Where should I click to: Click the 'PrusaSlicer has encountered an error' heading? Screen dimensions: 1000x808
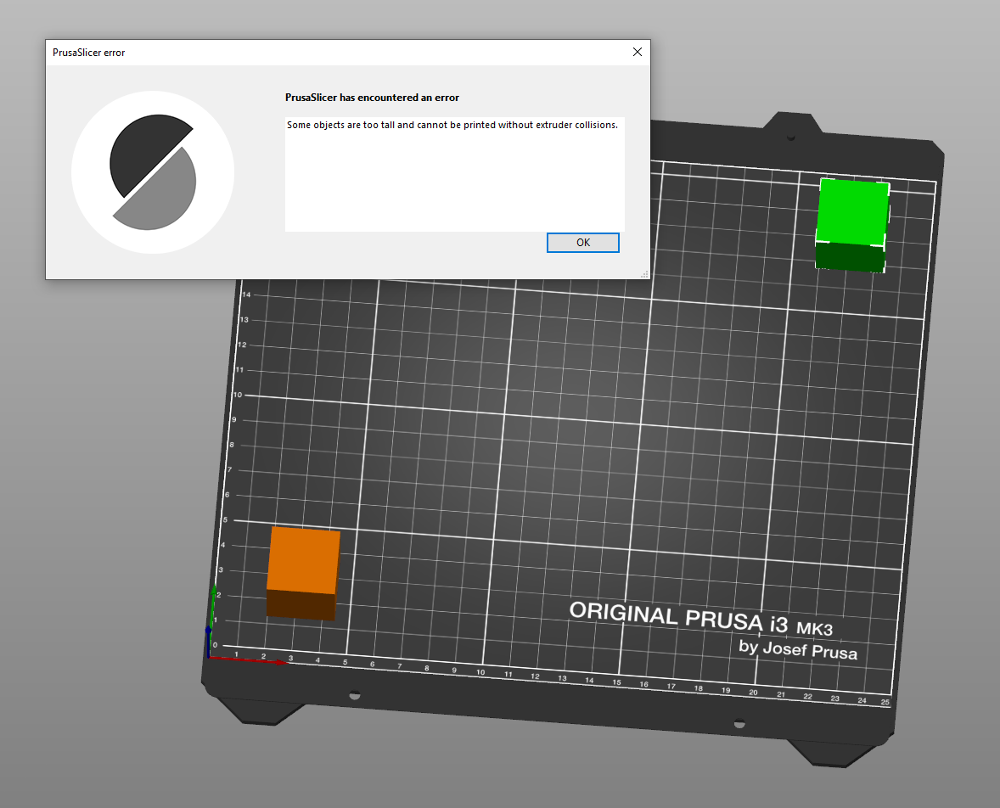coord(372,98)
